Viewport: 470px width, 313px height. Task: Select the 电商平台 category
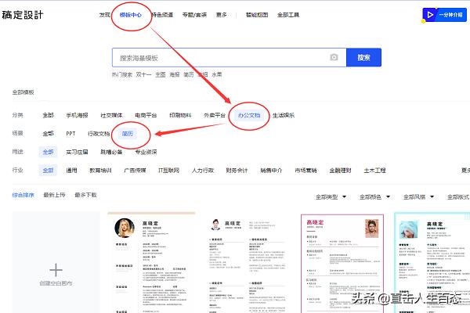click(146, 115)
